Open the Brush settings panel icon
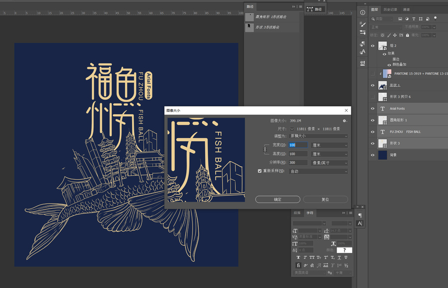The width and height of the screenshot is (448, 288). pos(362,24)
